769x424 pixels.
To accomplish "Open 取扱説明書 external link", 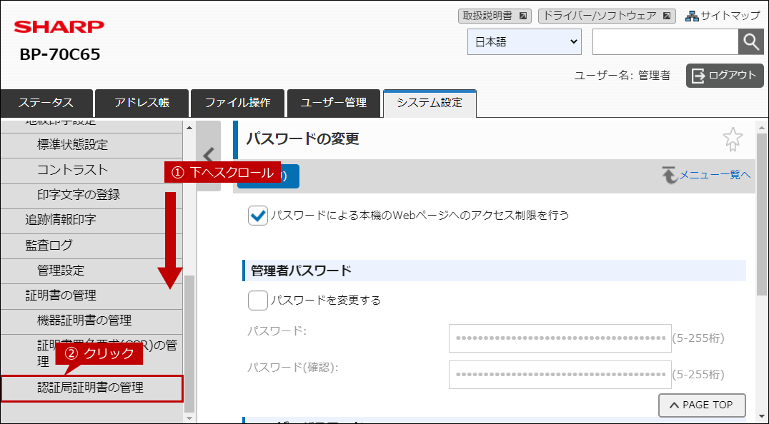I will click(x=495, y=16).
